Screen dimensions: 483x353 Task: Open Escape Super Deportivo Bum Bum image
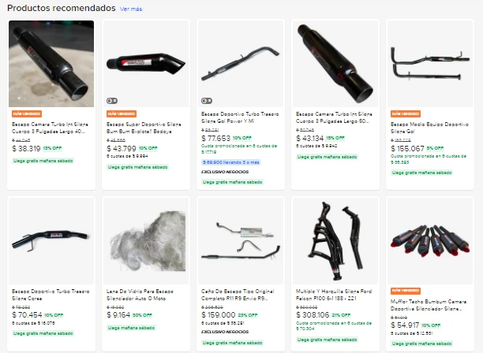coord(146,64)
